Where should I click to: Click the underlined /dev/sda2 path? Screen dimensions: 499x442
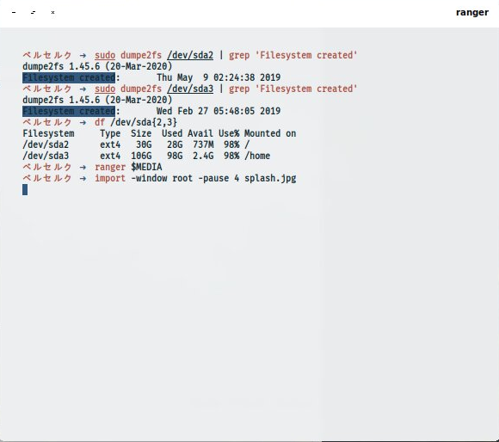[x=190, y=55]
